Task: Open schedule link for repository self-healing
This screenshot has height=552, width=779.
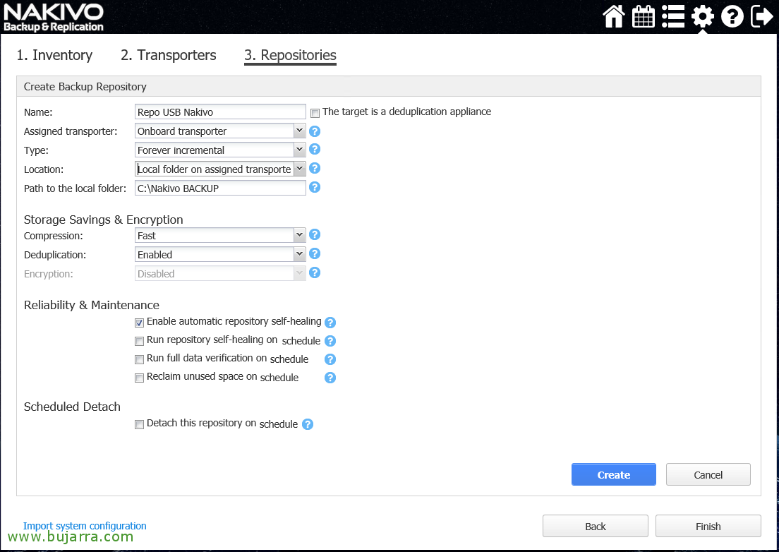Action: pyautogui.click(x=301, y=341)
